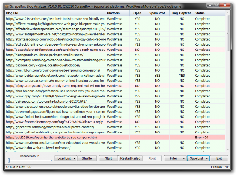Image resolution: width=237 pixels, height=176 pixels.
Task: Click the Shuffle button
Action: [87, 158]
